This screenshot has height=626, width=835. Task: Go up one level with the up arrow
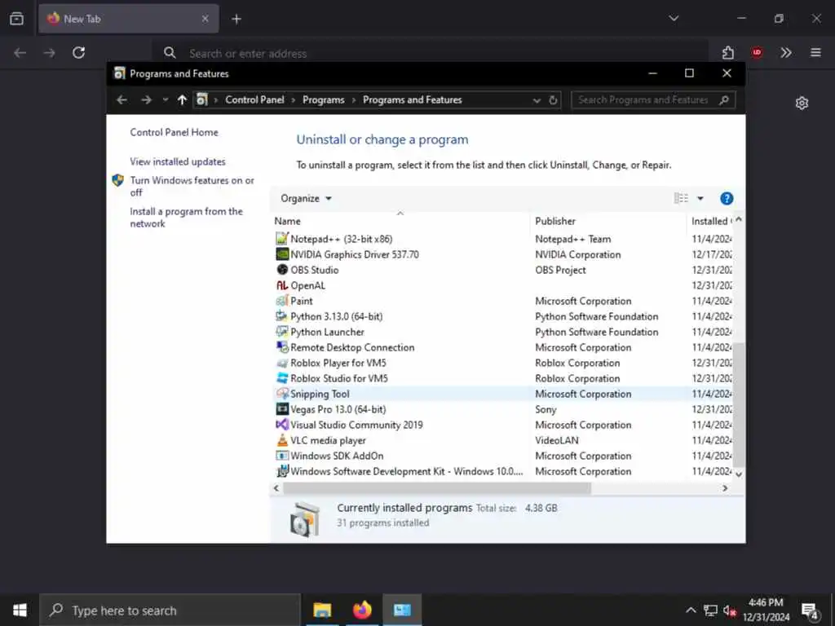tap(182, 99)
